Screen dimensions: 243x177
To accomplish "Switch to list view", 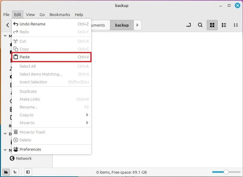I will (x=224, y=25).
